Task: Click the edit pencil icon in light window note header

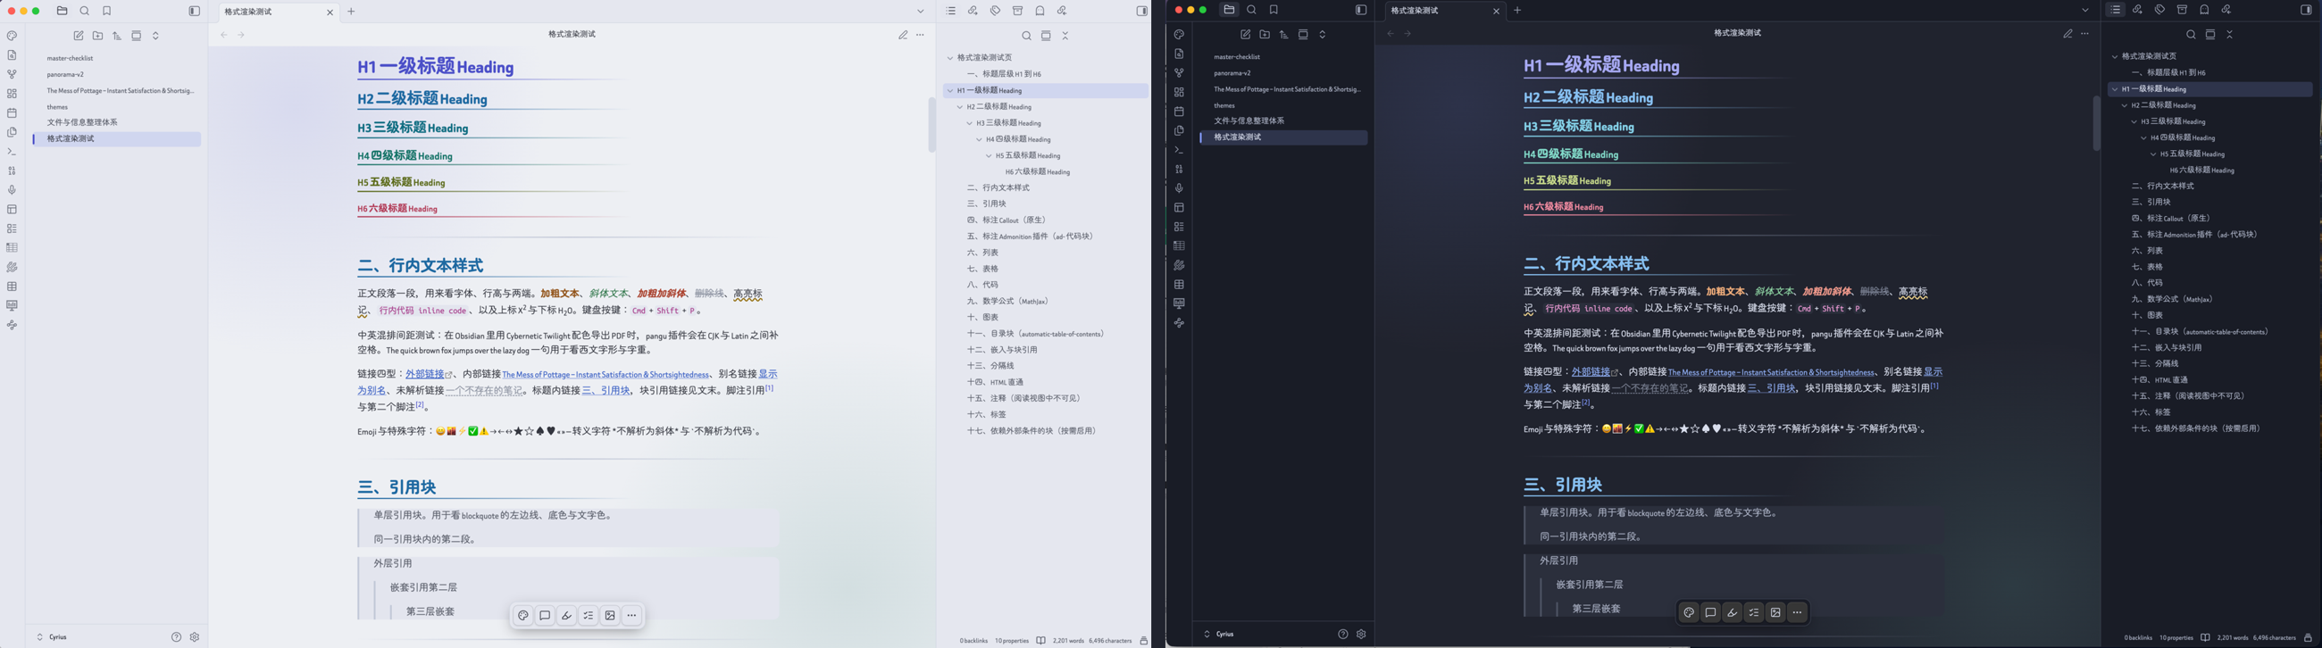Action: (902, 35)
